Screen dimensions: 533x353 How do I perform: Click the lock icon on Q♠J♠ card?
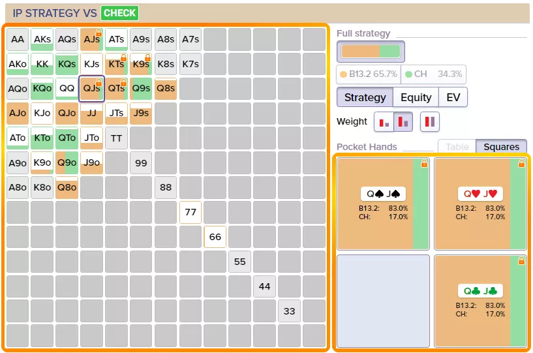[424, 164]
